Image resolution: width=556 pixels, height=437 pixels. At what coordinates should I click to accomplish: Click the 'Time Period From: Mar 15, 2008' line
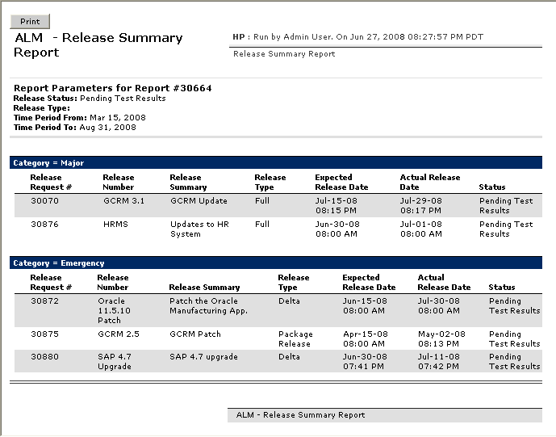click(80, 117)
